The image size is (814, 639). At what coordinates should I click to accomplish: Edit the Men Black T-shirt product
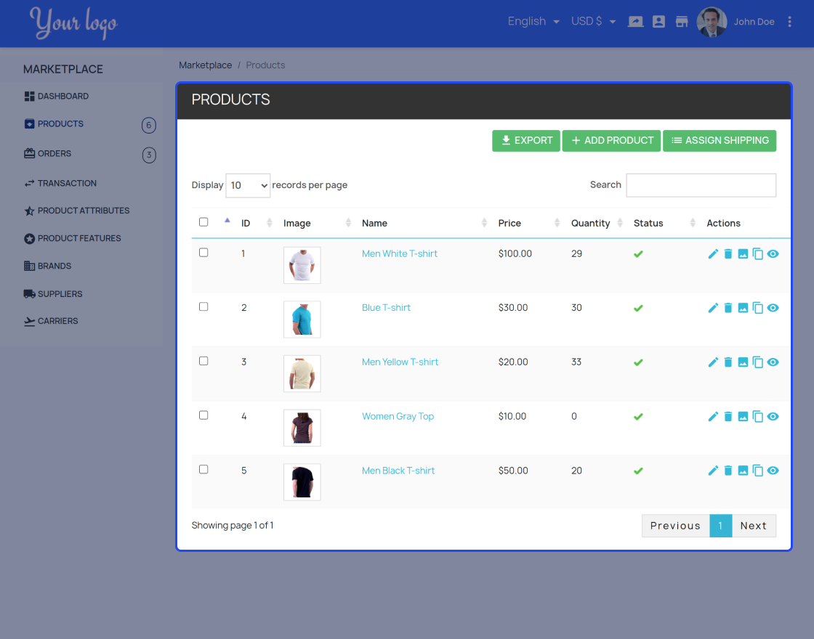coord(713,471)
